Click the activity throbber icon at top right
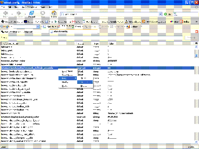 (197, 7)
